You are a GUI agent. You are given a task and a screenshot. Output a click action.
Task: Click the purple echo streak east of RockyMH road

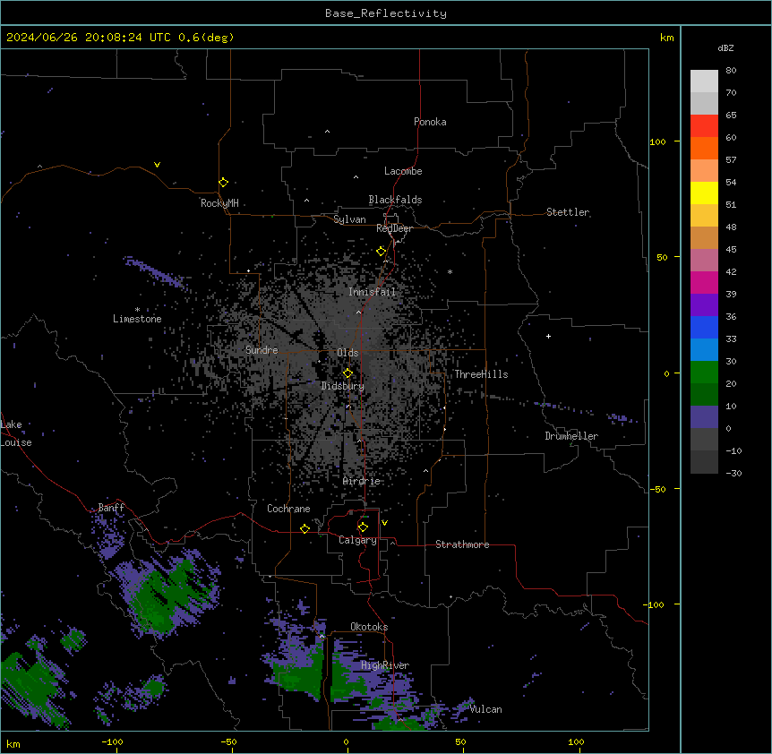pos(156,272)
